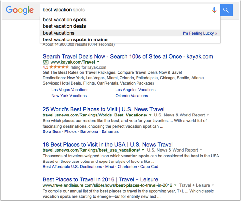Open the Kayak Search Travel Deals result
Viewport: 241px width, 201px height.
point(128,56)
